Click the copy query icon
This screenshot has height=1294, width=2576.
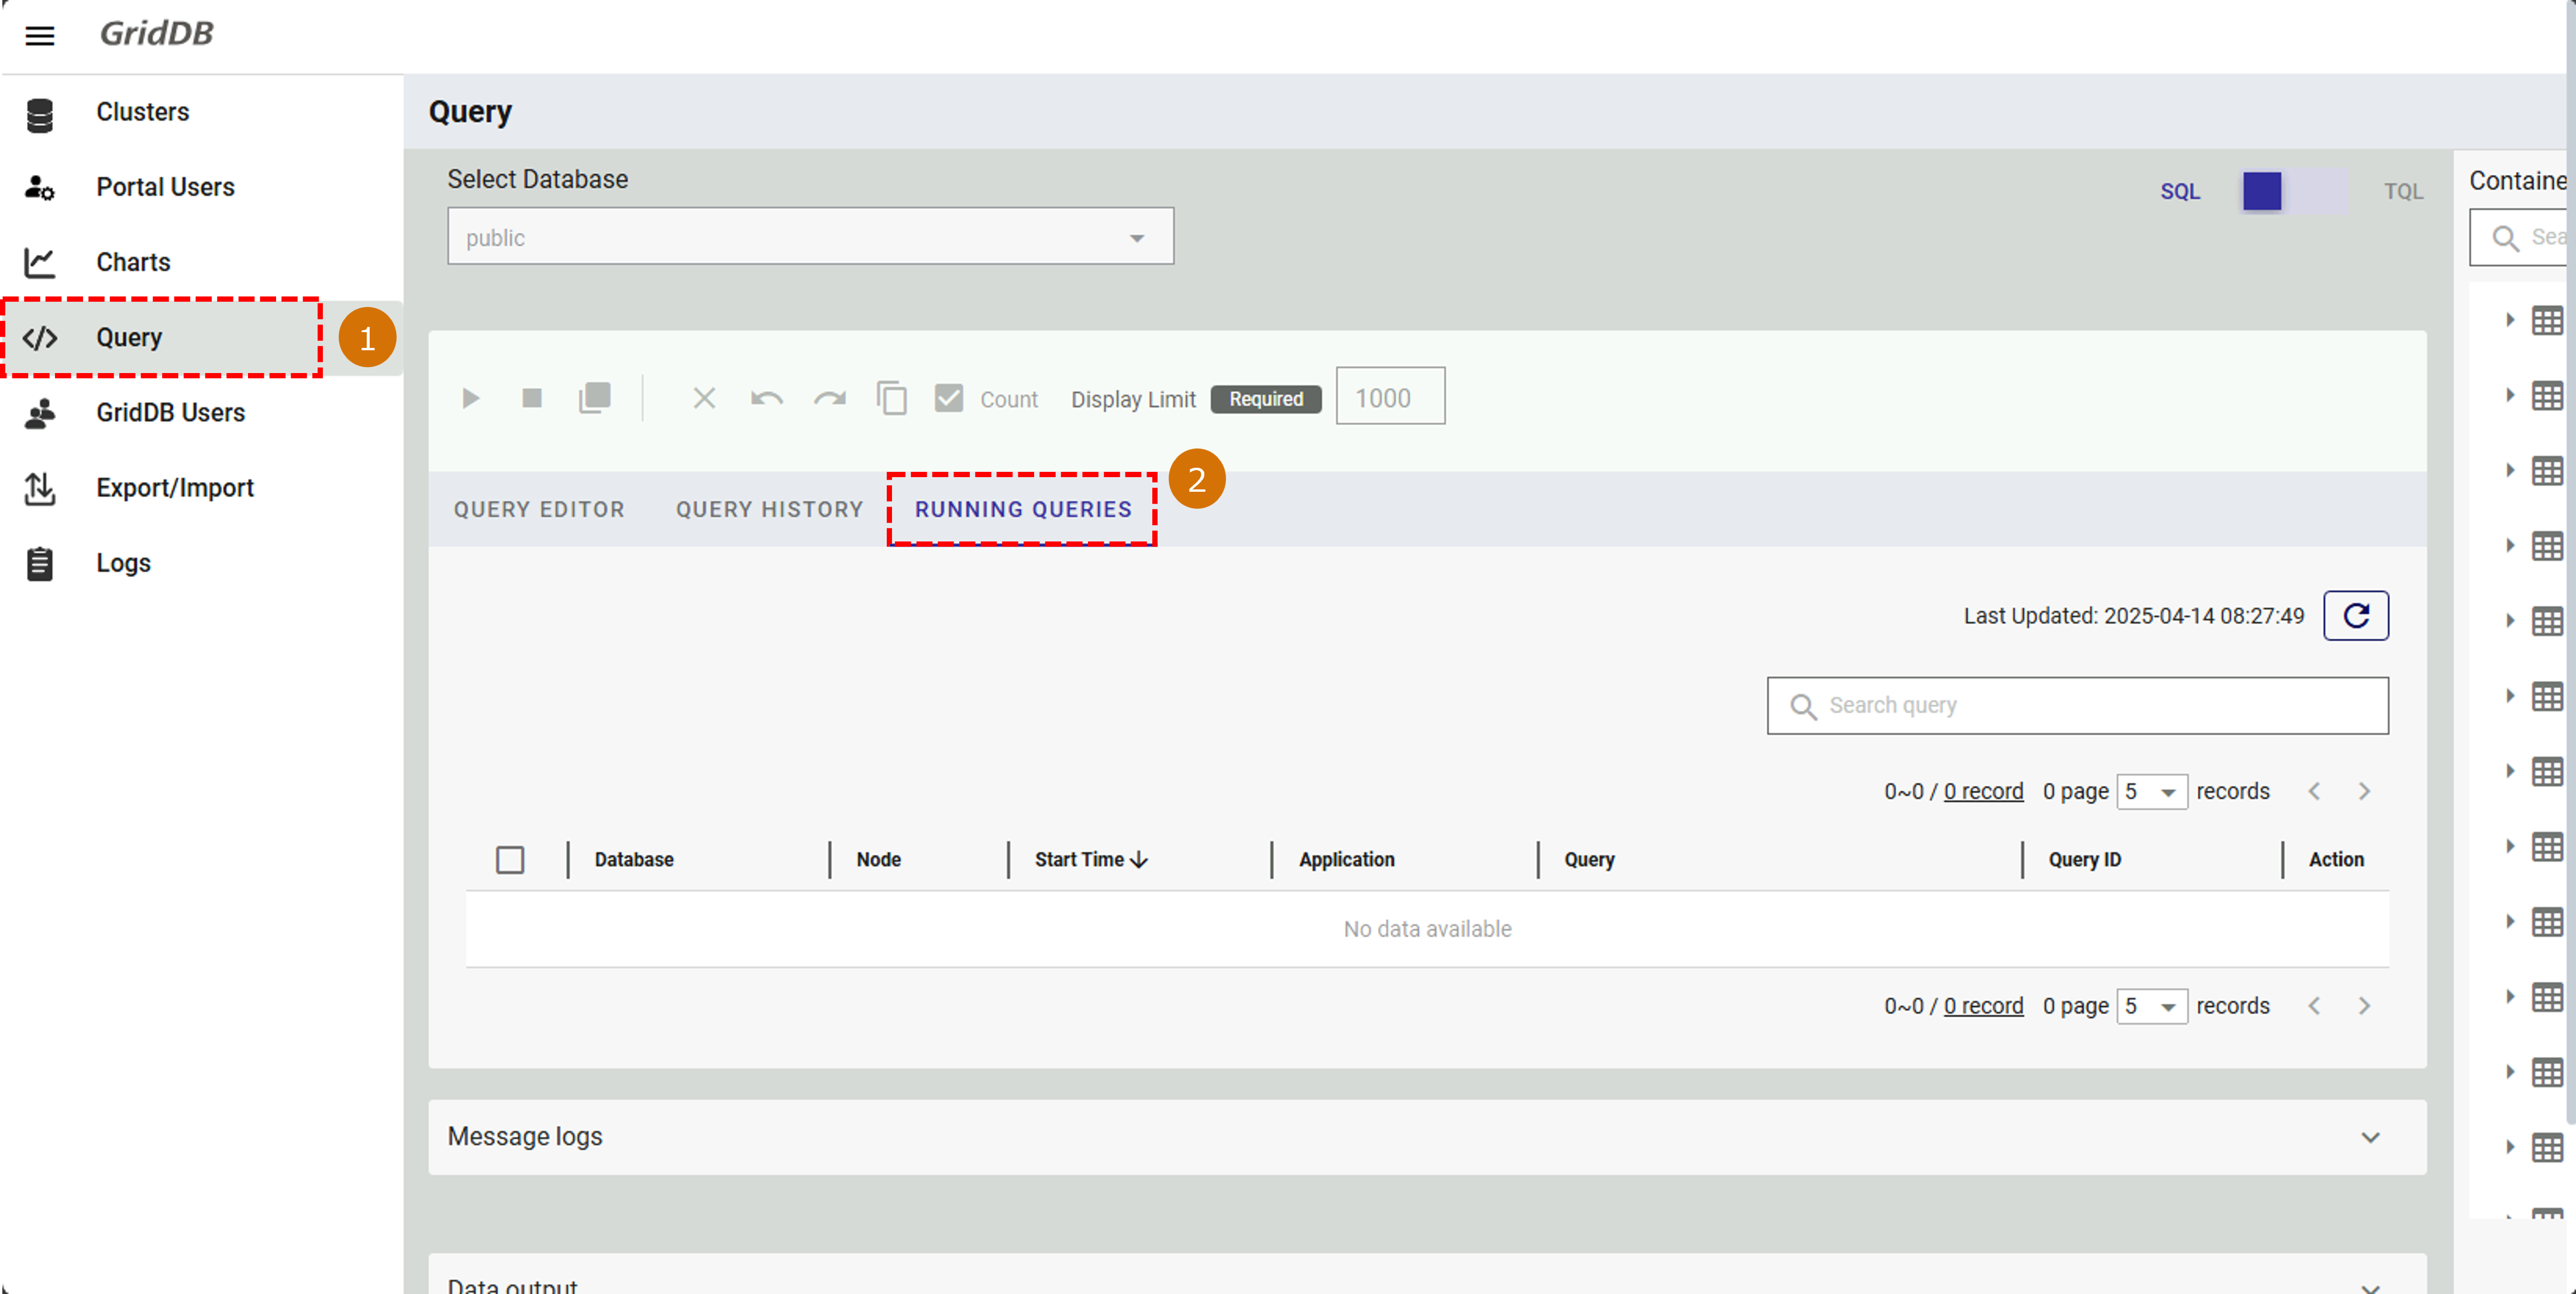[x=891, y=399]
